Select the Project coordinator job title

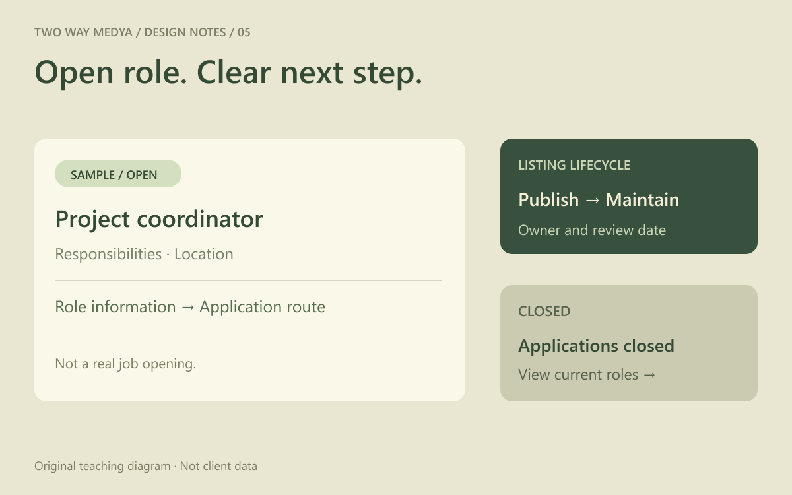(159, 219)
